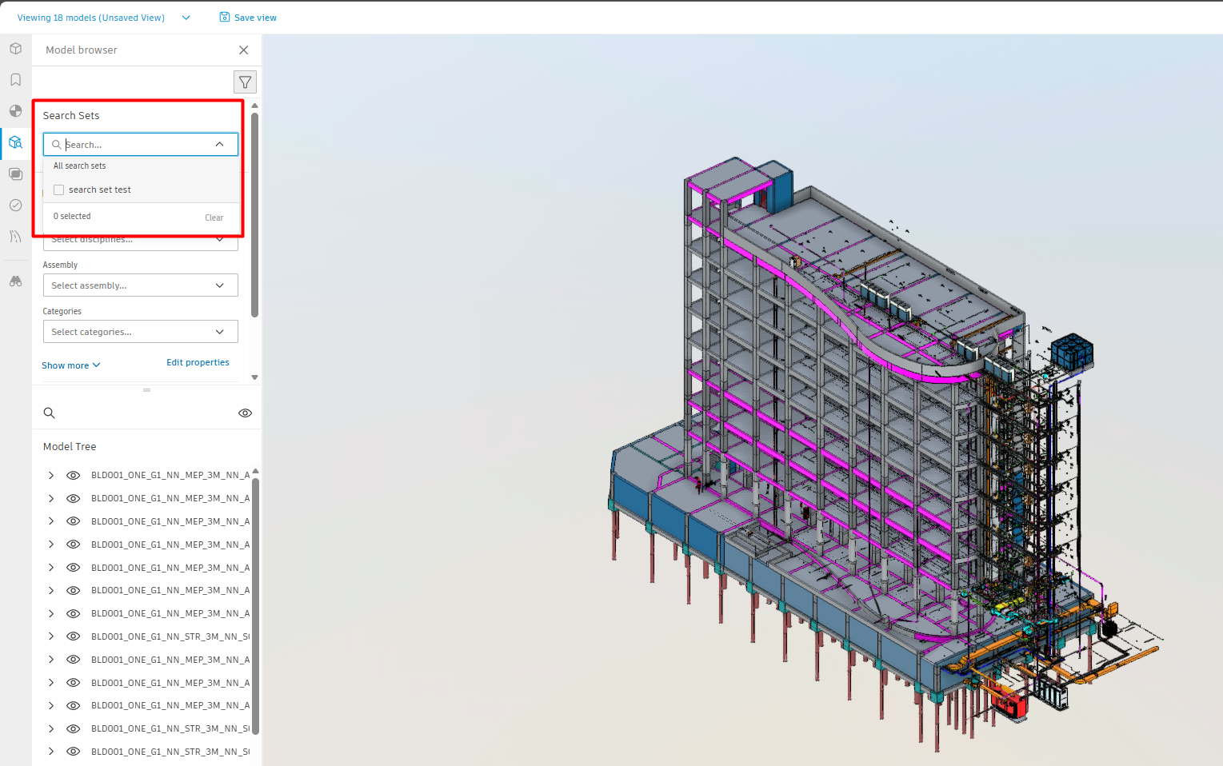
Task: Select the pie chart icon in sidebar
Action: pyautogui.click(x=15, y=111)
